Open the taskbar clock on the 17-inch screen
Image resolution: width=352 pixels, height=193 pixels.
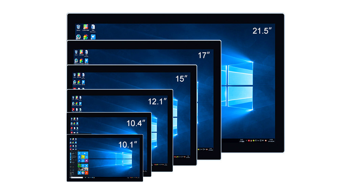(x=211, y=149)
